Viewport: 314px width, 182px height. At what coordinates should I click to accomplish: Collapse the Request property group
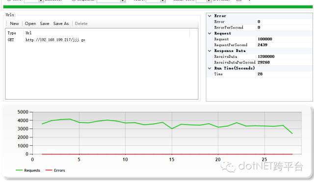point(209,33)
